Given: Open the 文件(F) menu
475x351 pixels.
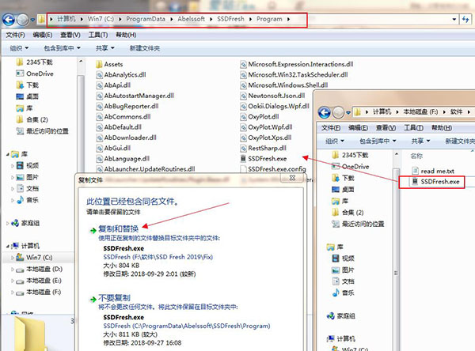Looking at the screenshot, I should [16, 35].
